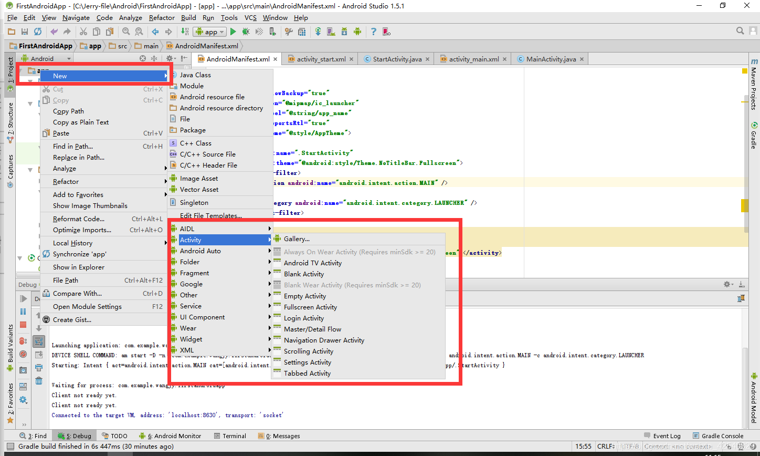
Task: Select Navigation Drawer Activity
Action: click(358, 340)
